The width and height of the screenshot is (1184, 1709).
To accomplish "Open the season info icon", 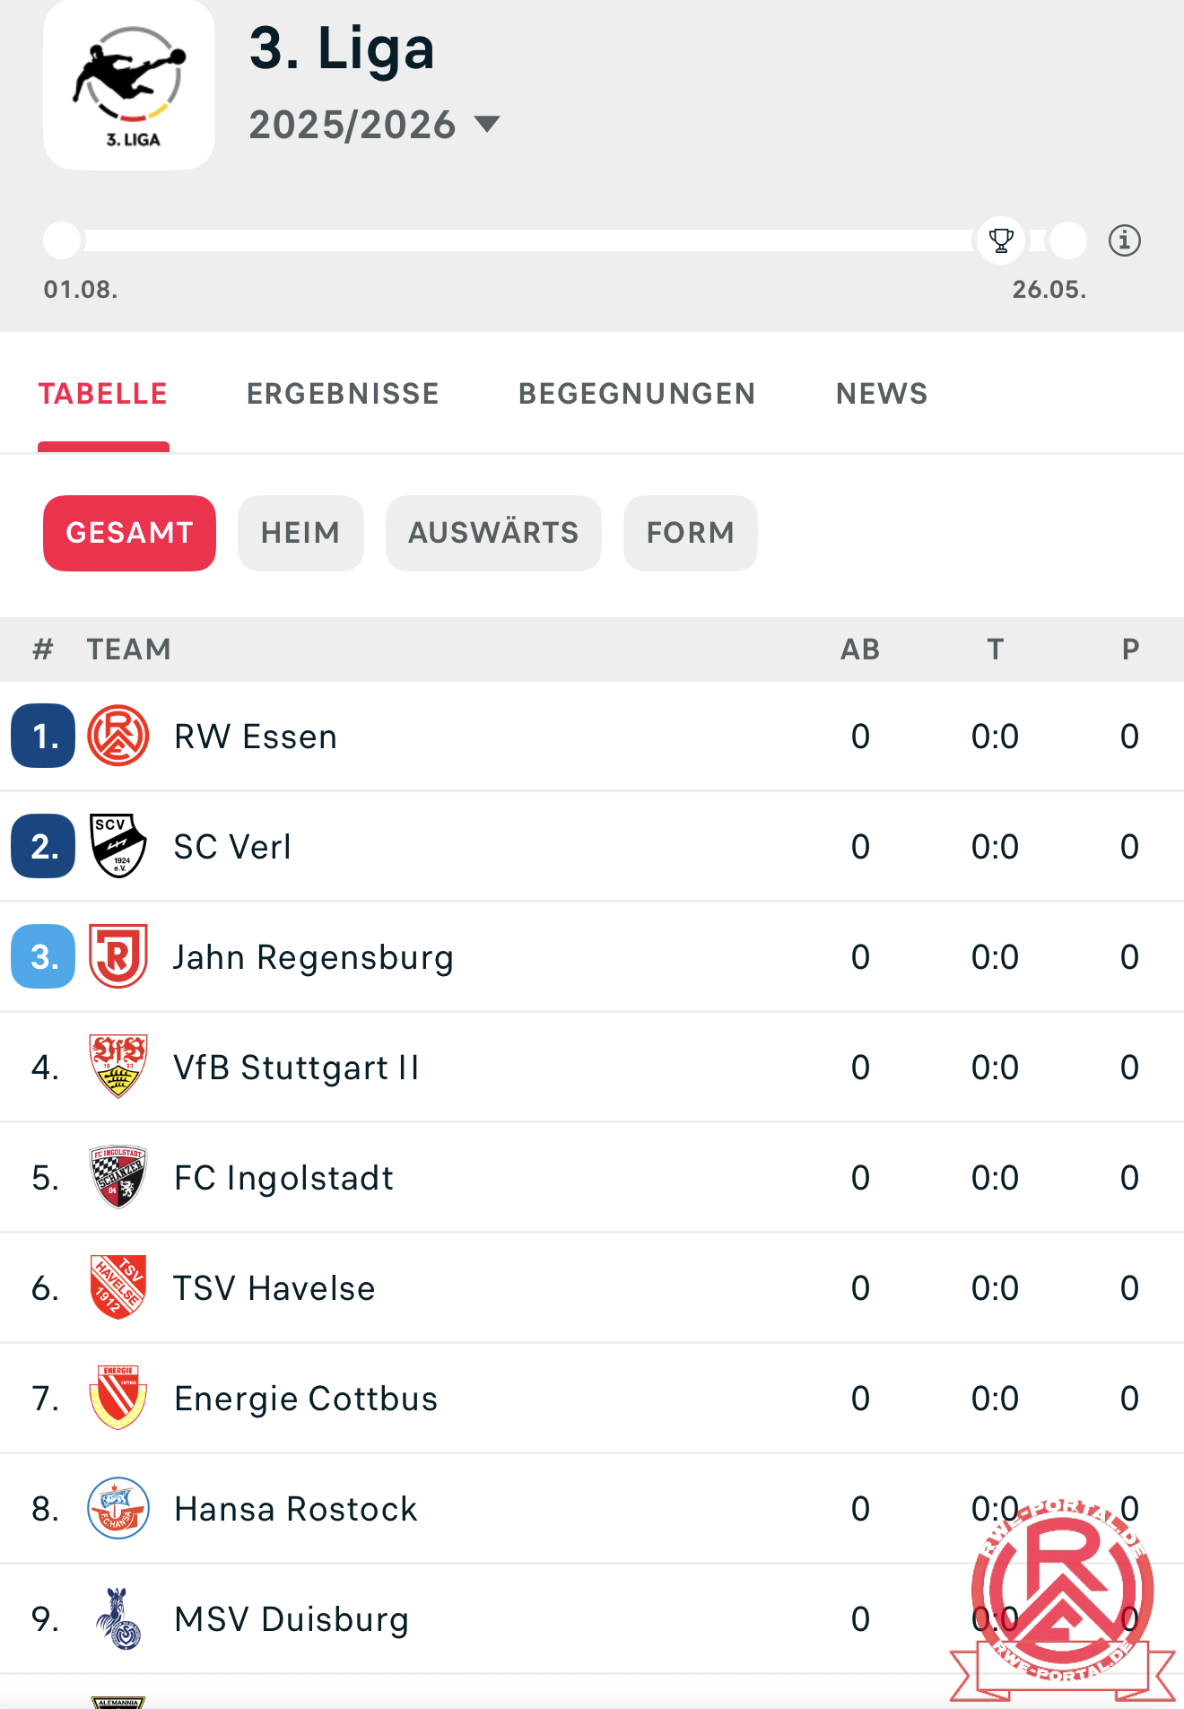I will click(1124, 240).
